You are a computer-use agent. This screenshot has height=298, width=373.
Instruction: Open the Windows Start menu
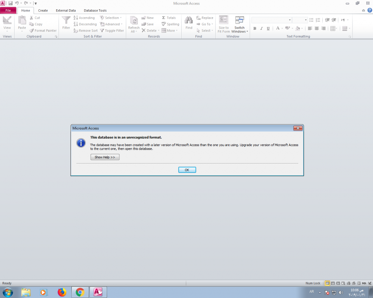7,292
